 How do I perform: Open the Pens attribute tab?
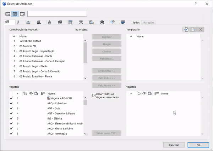click(x=18, y=22)
